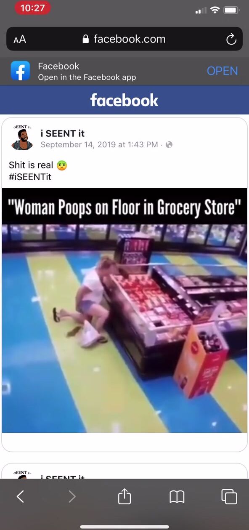Viewport: 249px width, 530px height.
Task: Tap the AA reader text size button
Action: [x=20, y=39]
